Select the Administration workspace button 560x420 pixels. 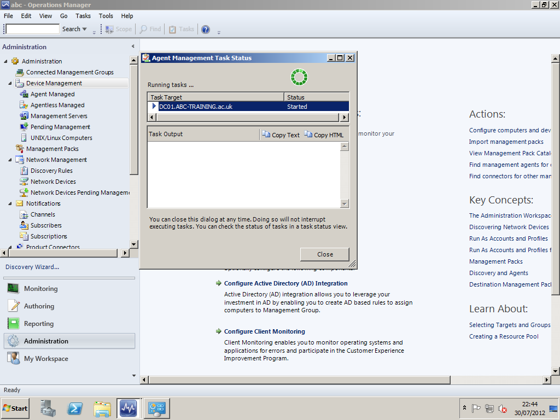(x=69, y=341)
